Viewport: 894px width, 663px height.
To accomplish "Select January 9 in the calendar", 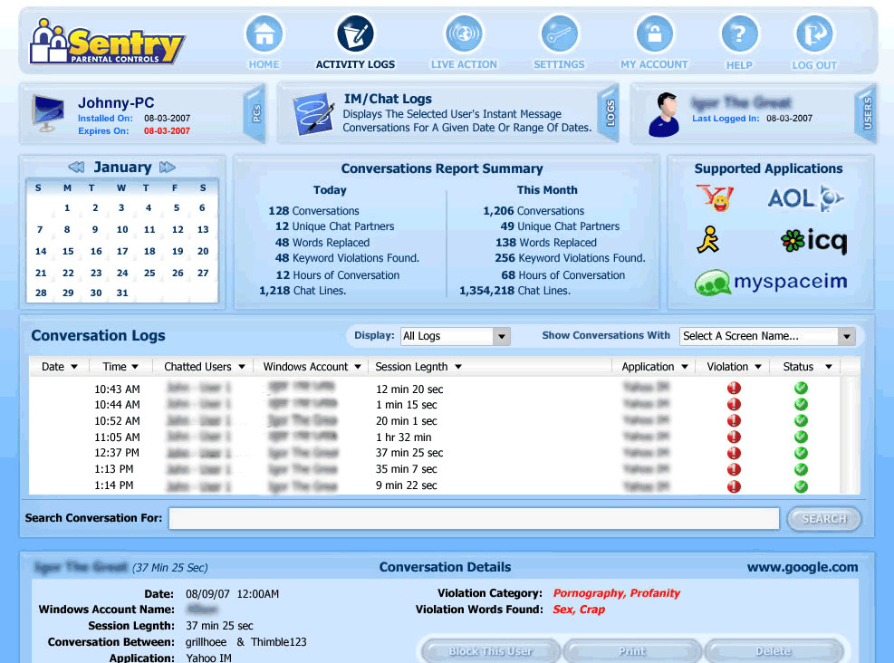I will click(x=95, y=229).
